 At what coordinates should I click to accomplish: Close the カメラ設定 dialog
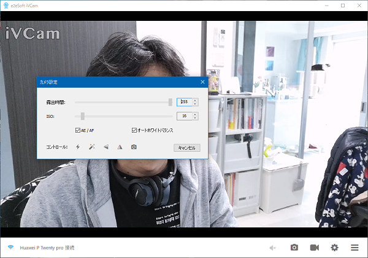pos(202,82)
